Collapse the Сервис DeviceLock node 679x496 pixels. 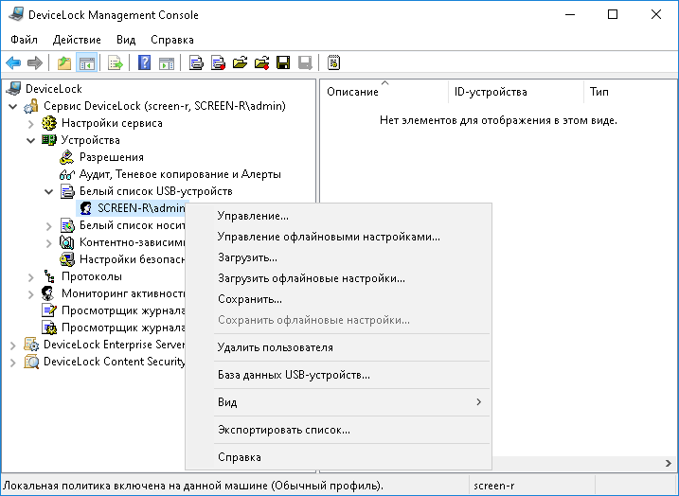tap(13, 106)
